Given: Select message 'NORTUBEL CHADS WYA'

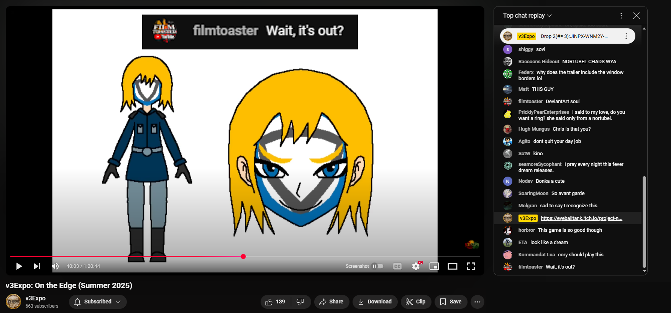Looking at the screenshot, I should (x=589, y=62).
